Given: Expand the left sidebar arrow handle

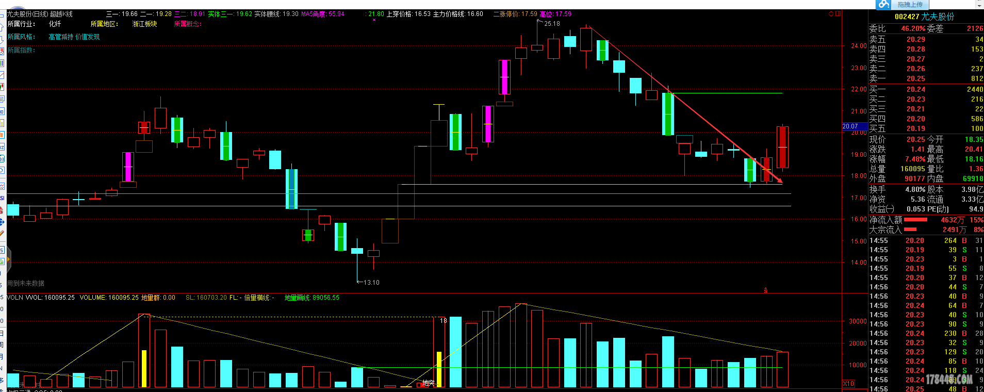Looking at the screenshot, I should [8, 259].
